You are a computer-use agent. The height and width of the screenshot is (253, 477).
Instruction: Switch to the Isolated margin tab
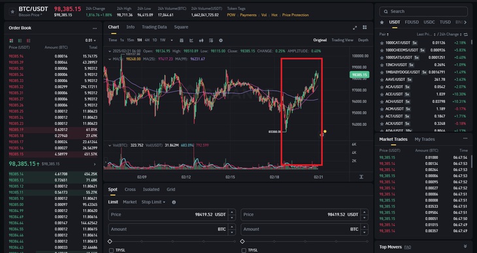pyautogui.click(x=151, y=190)
